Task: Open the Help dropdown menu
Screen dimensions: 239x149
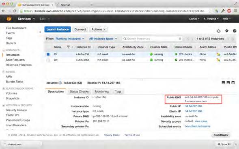Action: (226, 19)
